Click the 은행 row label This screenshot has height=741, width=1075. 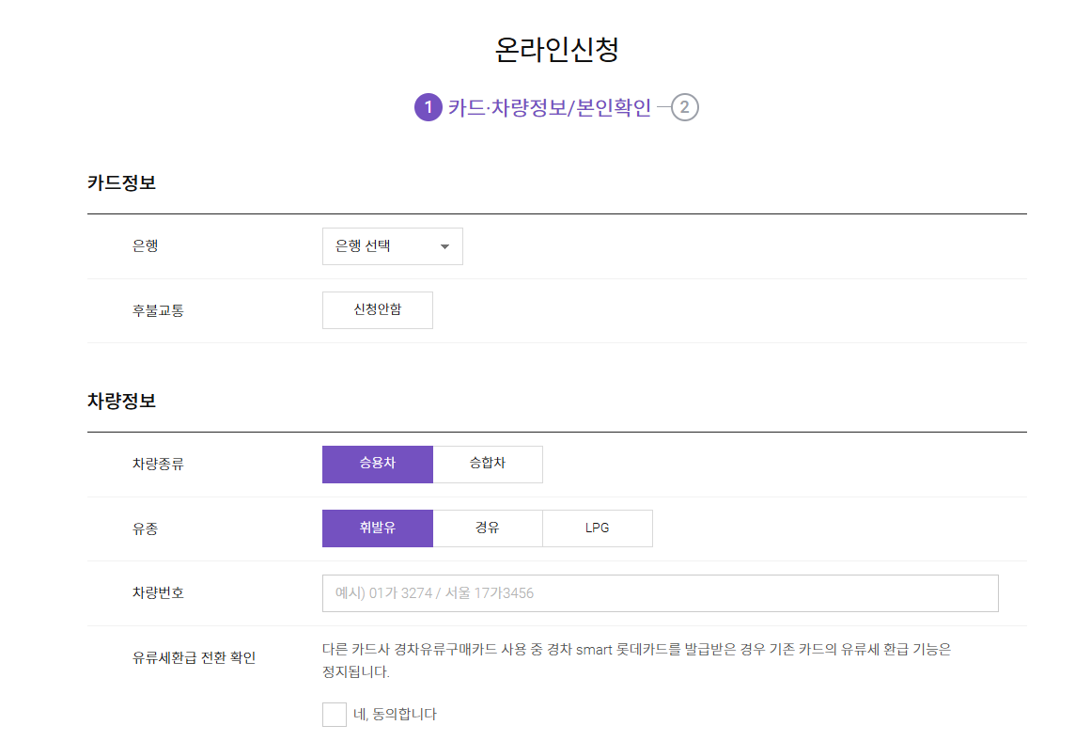click(x=145, y=245)
